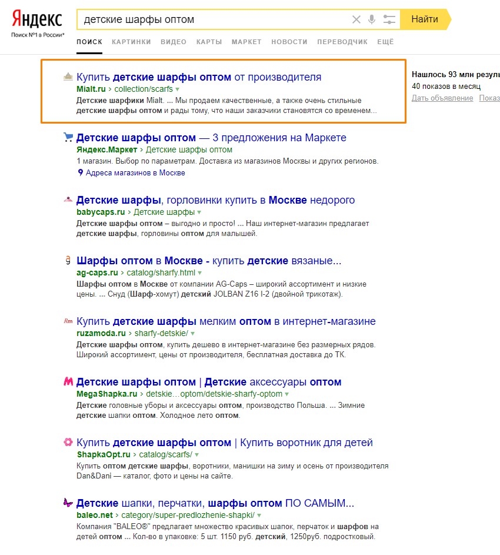The height and width of the screenshot is (555, 500).
Task: Click category/super-predlozhenie-shapki/ path link
Action: tap(188, 514)
